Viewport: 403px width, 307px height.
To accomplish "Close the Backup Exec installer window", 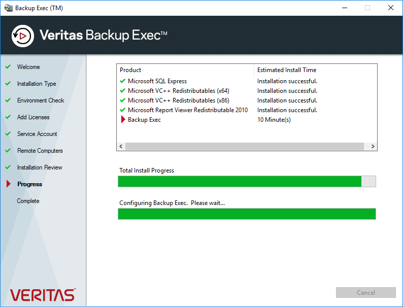I will tap(391, 8).
